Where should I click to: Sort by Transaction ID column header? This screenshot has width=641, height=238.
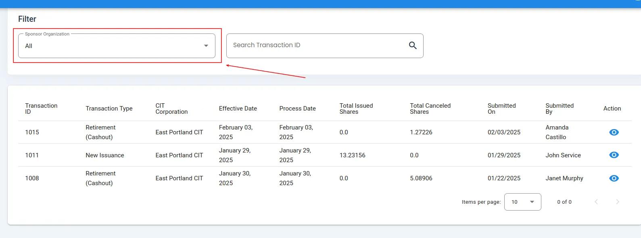tap(41, 109)
